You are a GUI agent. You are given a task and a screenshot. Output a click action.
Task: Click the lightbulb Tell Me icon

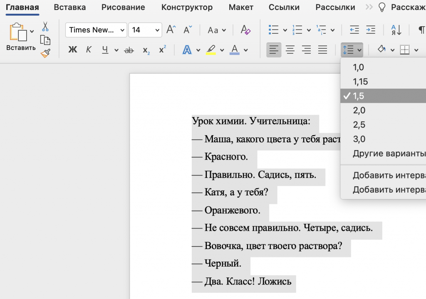(382, 7)
